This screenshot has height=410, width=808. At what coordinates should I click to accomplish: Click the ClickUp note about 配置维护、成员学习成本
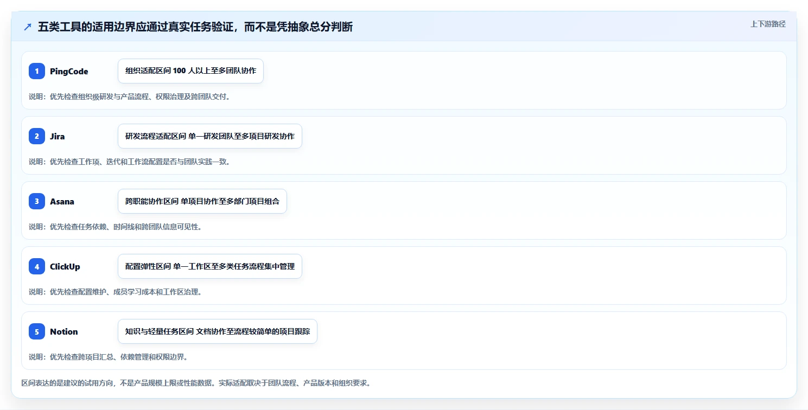point(116,292)
